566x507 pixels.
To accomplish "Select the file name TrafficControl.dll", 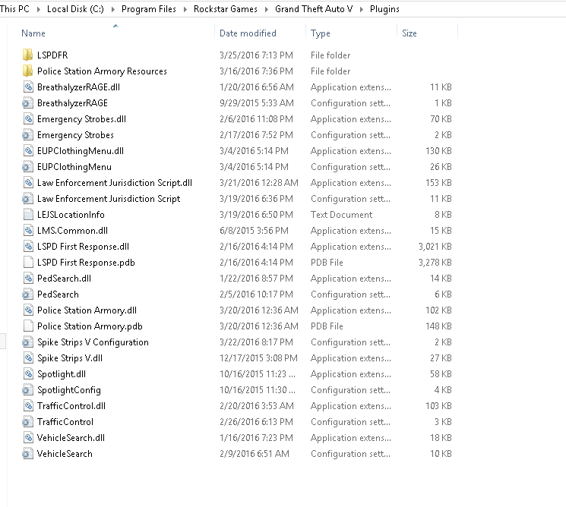I will [71, 406].
